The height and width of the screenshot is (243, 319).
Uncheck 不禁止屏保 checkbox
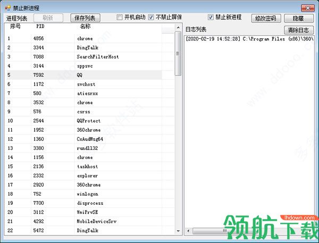coord(151,18)
